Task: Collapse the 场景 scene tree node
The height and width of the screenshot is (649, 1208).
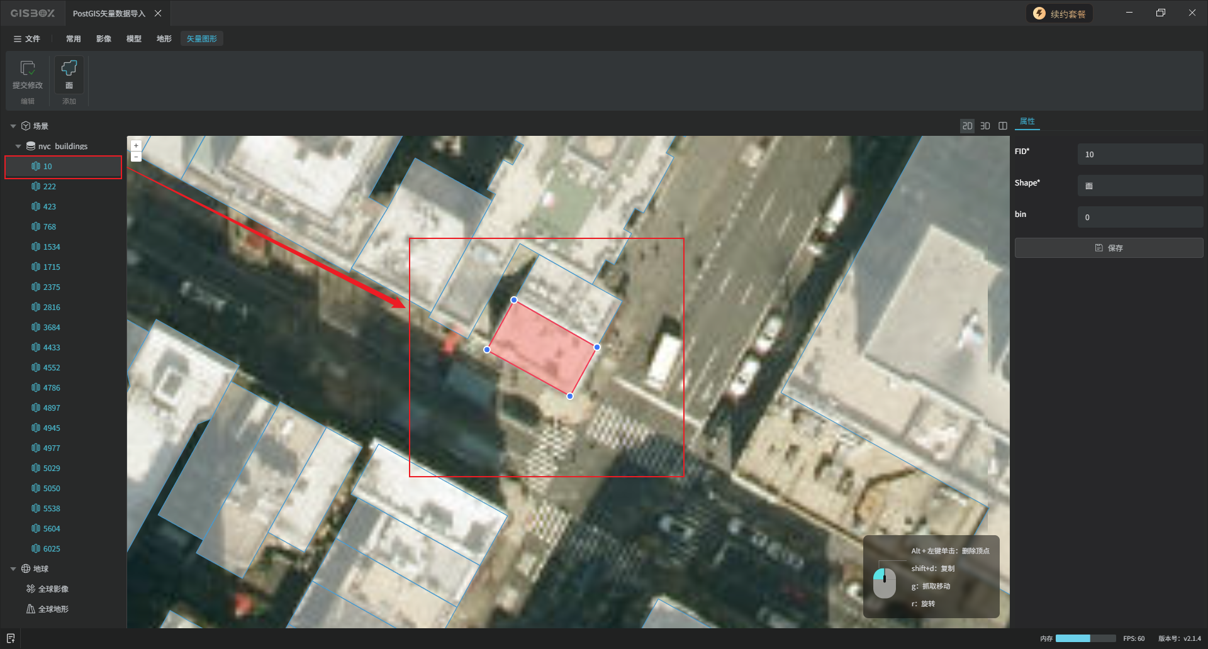Action: 13,126
